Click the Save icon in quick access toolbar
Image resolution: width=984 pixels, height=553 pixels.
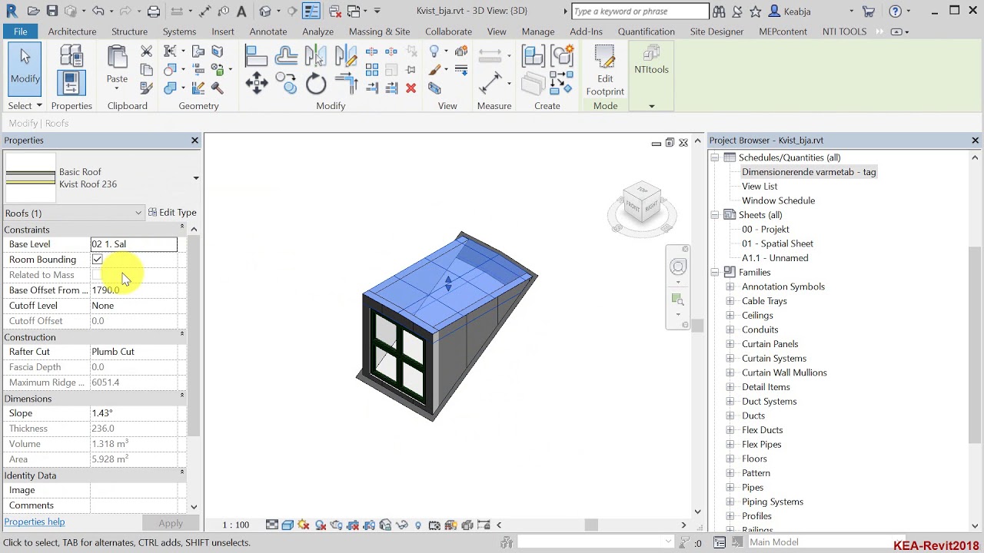(x=52, y=12)
